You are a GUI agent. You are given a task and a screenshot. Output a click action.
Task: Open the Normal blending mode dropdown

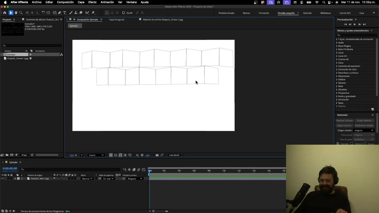pos(87,179)
